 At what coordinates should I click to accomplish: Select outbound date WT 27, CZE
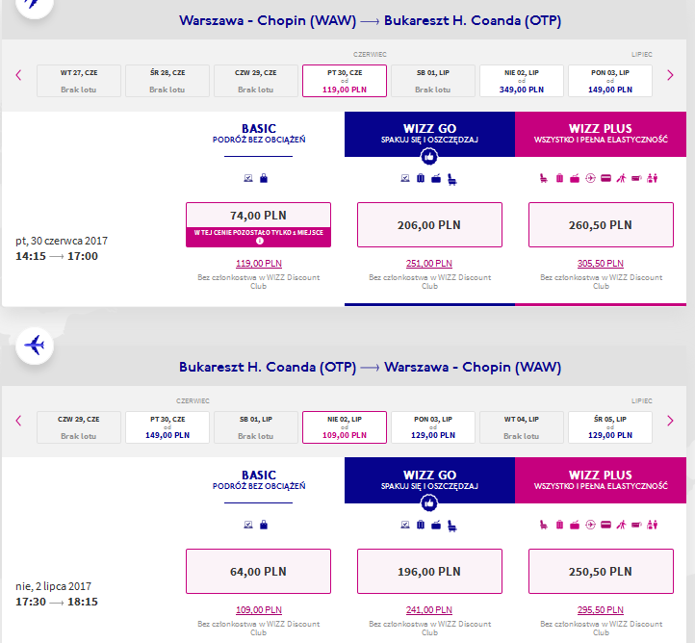(x=79, y=81)
